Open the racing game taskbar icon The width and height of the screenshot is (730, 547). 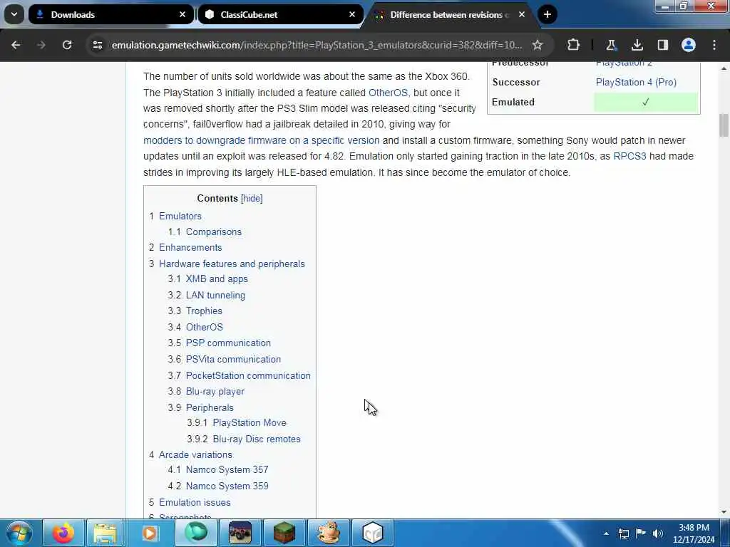240,533
